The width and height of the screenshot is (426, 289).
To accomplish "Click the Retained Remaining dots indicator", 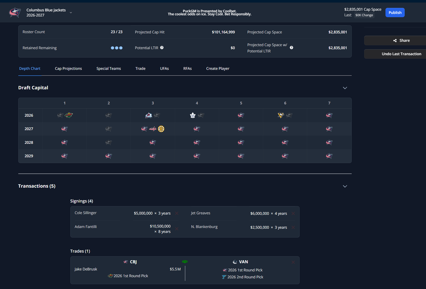I will coord(117,48).
